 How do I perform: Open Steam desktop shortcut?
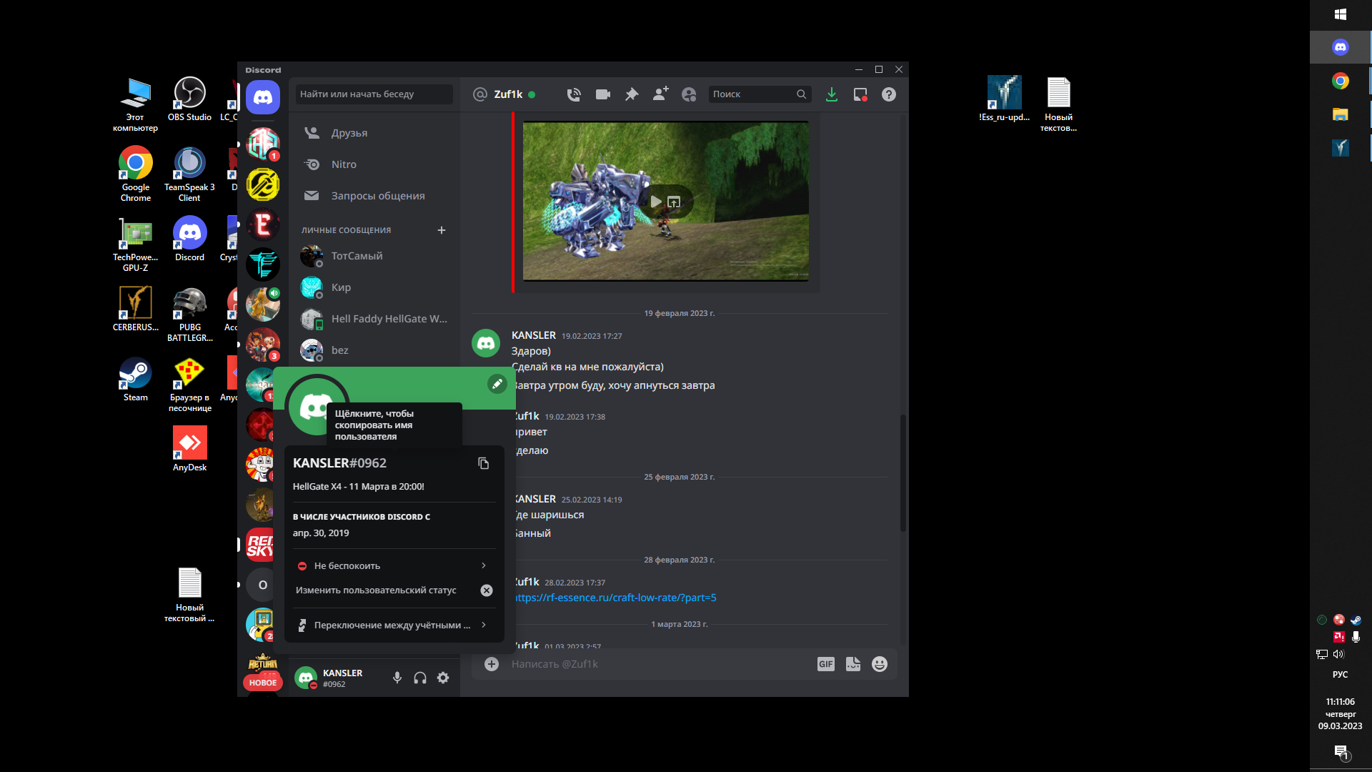[x=136, y=380]
